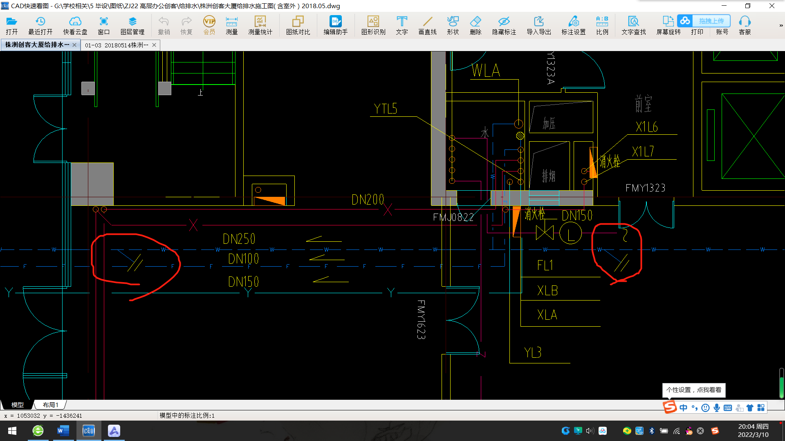This screenshot has height=441, width=785.
Task: Switch to the 株洲创客大厦给排水 tab
Action: 37,45
